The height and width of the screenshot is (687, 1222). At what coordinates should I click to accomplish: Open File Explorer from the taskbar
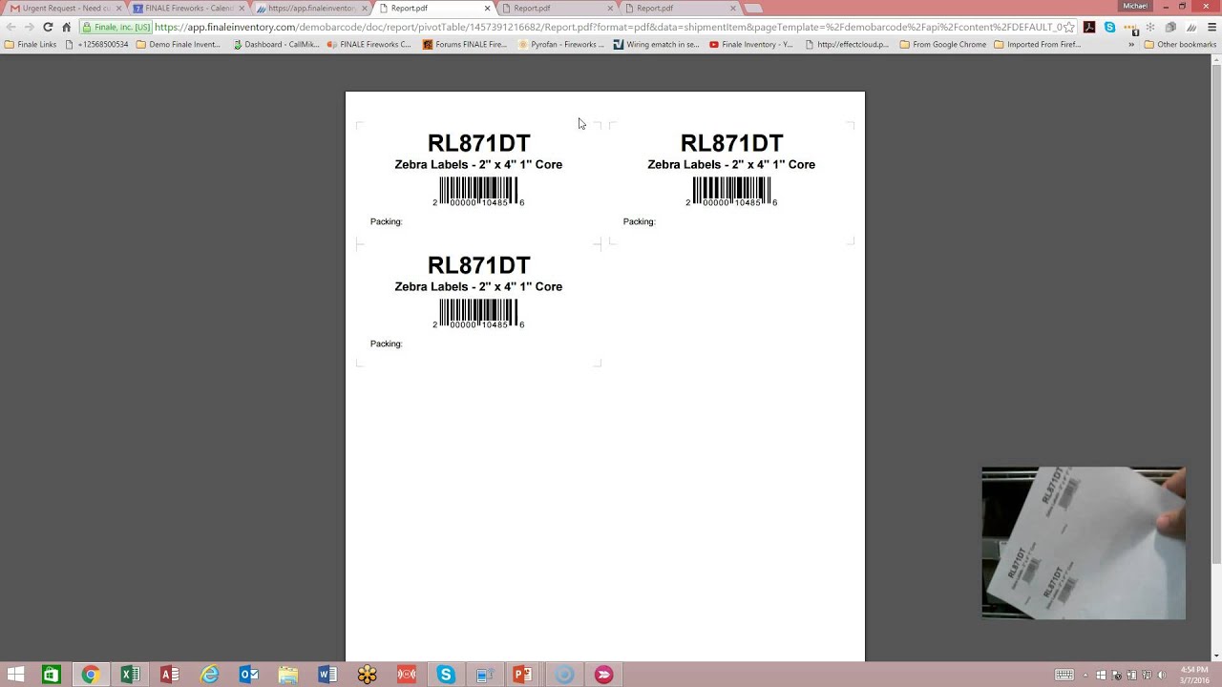point(288,675)
